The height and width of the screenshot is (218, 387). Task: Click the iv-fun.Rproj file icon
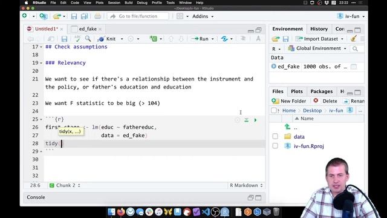(288, 146)
